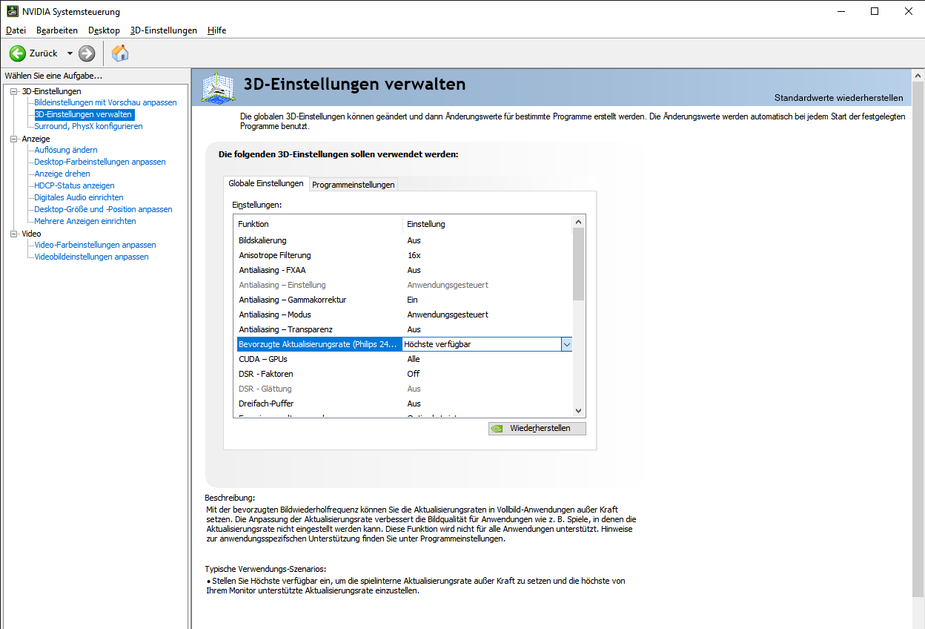The height and width of the screenshot is (629, 925).
Task: Select 3D-Einstellungen verwalten in the tree
Action: [84, 114]
